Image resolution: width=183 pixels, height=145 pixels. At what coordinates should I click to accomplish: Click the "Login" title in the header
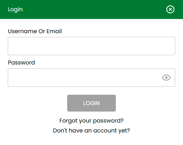(x=15, y=9)
